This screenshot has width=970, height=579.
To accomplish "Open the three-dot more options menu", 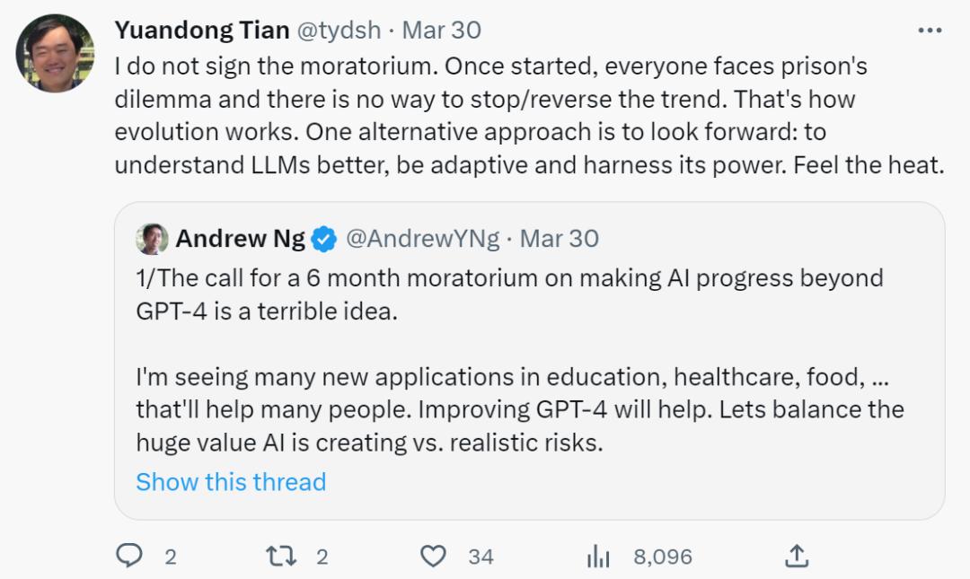I will click(930, 31).
